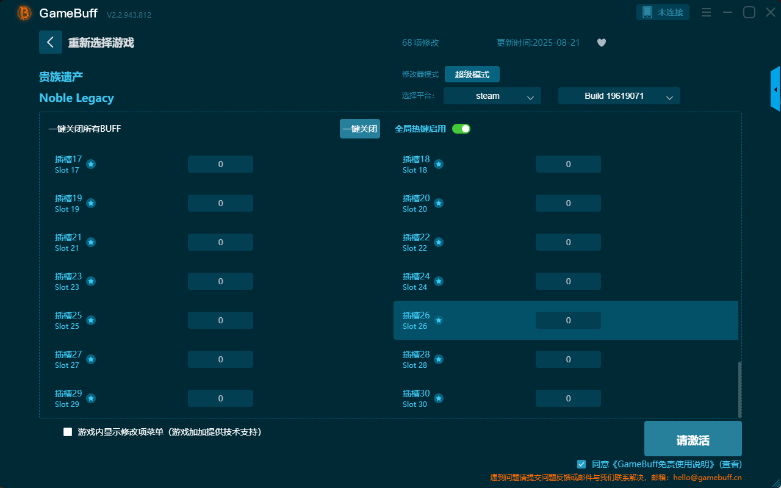The width and height of the screenshot is (781, 488).
Task: Favorite Slot 29 with its star
Action: [x=91, y=398]
